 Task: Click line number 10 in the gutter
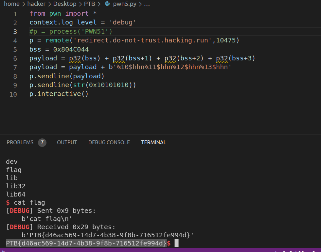13,94
